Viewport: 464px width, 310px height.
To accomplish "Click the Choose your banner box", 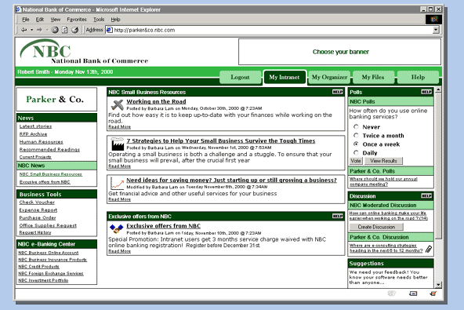I will 339,52.
